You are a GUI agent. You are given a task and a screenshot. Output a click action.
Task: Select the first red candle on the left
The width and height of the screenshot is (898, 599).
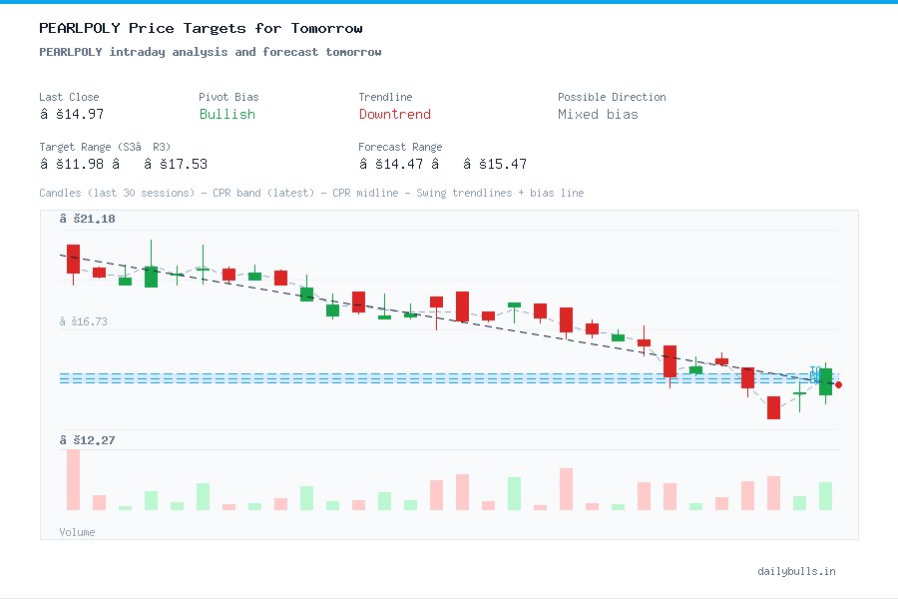(72, 260)
